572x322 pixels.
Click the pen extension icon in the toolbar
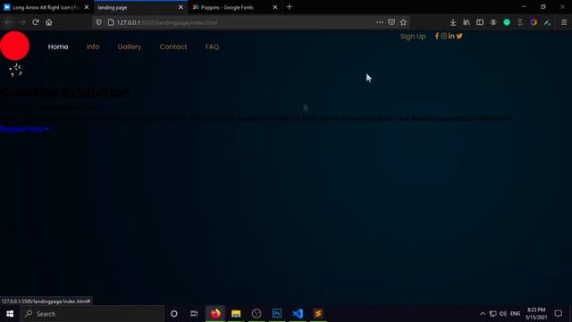[x=547, y=22]
